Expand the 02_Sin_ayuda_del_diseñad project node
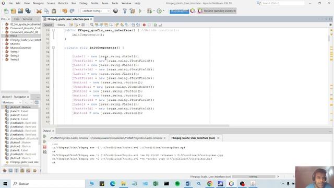 coord(3,25)
